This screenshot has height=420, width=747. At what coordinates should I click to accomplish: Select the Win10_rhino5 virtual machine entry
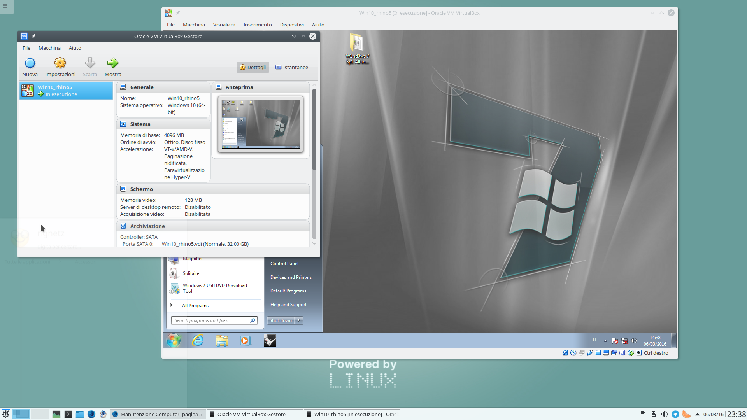coord(66,91)
